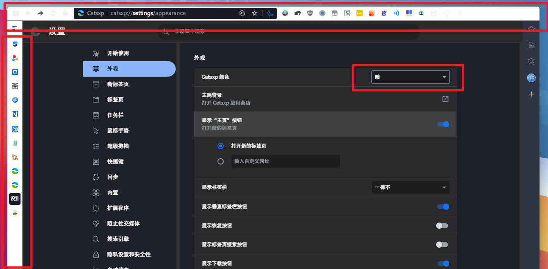This screenshot has width=548, height=269.
Task: Open the purple pen extension
Action: click(x=384, y=13)
